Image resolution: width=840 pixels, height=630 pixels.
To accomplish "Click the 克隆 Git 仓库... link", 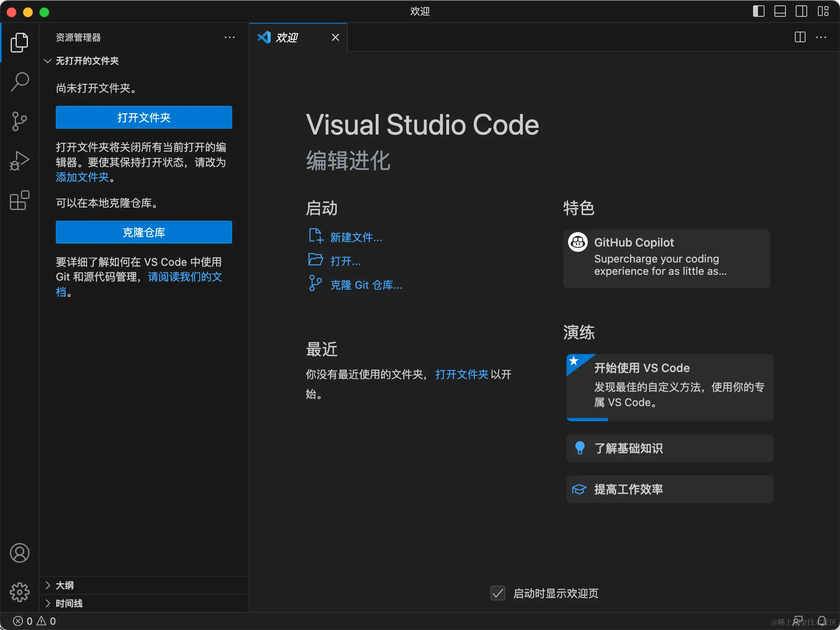I will pyautogui.click(x=366, y=285).
